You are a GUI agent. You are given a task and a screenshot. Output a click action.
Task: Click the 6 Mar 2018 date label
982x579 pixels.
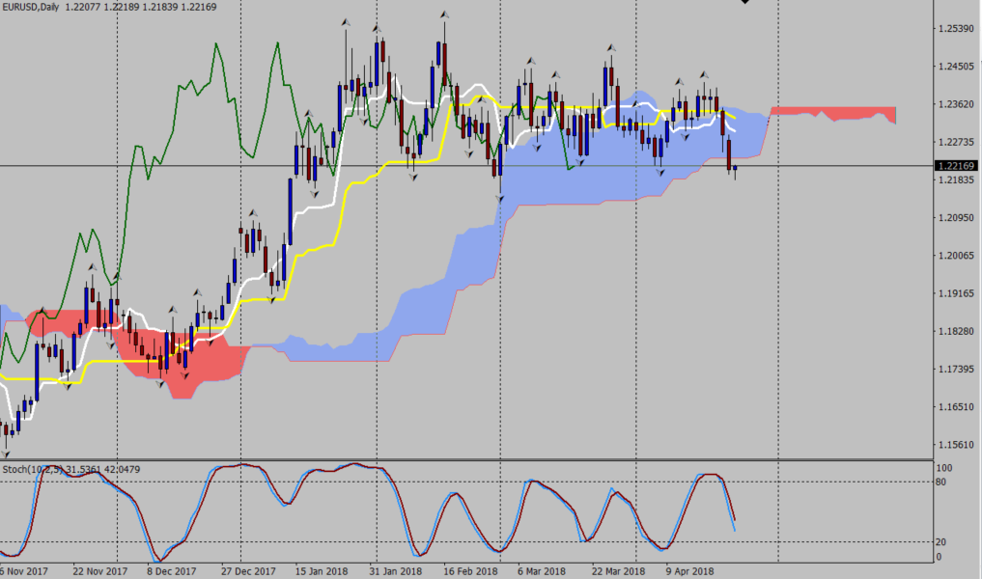tap(542, 571)
